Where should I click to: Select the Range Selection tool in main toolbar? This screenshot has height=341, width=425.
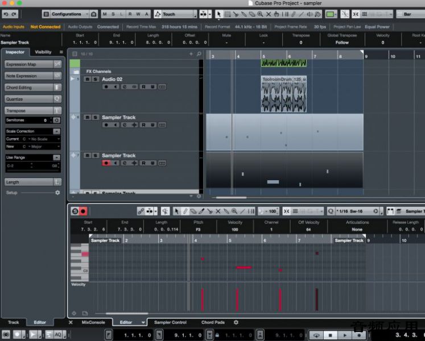(228, 14)
